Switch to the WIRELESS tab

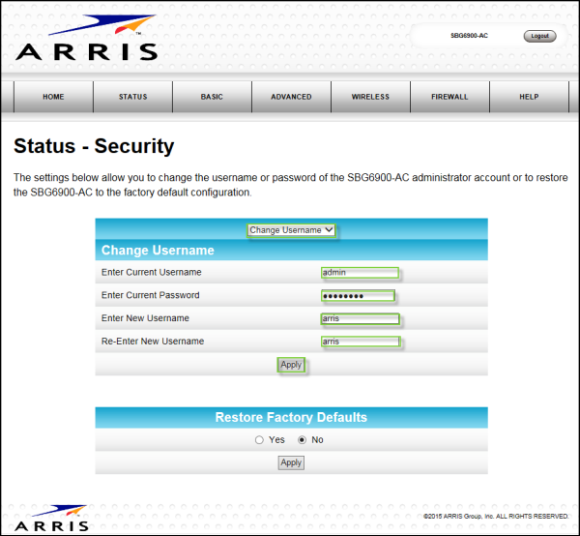370,97
